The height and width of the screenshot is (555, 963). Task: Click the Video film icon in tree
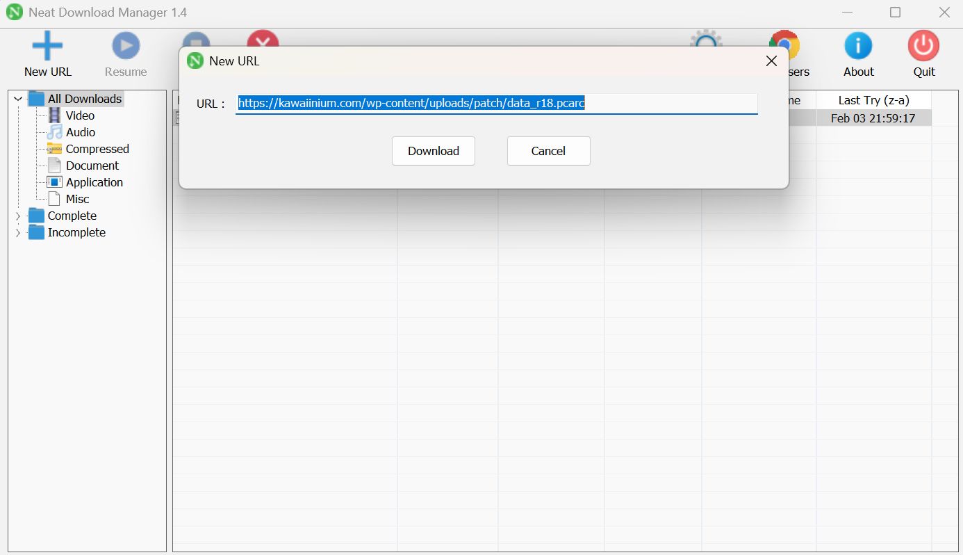[x=54, y=115]
